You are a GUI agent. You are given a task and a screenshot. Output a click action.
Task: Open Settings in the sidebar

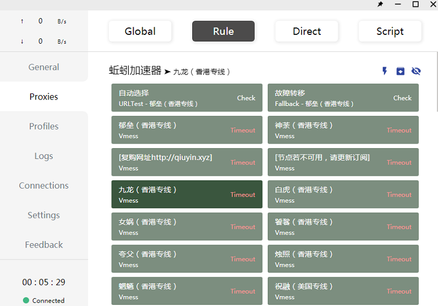click(44, 215)
